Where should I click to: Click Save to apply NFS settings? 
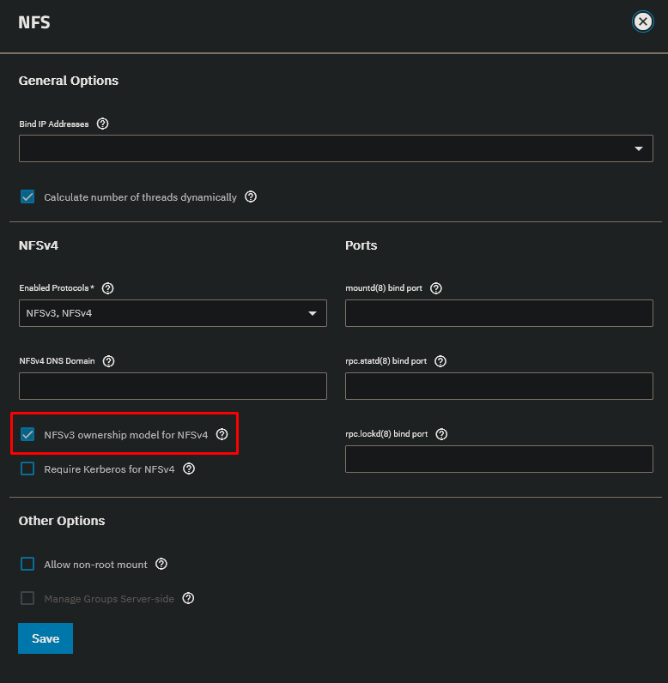click(x=46, y=638)
